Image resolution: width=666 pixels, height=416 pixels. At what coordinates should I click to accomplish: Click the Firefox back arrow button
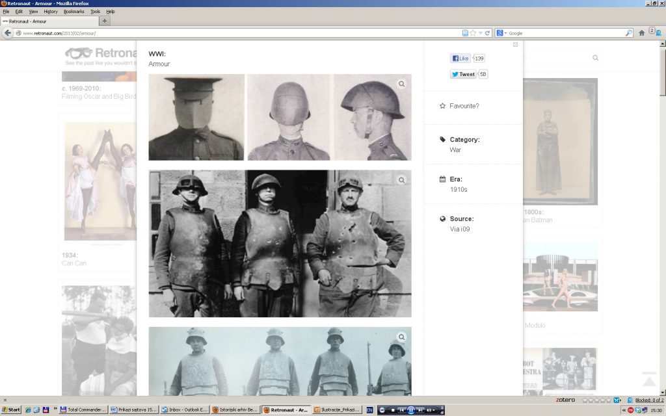click(x=8, y=33)
